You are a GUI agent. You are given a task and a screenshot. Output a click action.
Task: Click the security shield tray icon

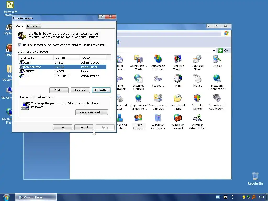244,197
